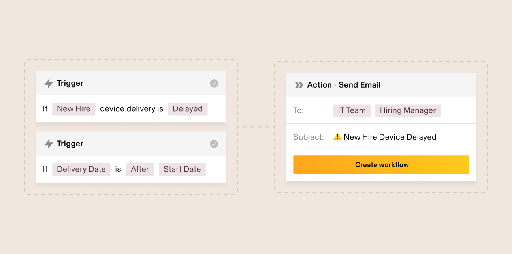Click the subject New Hire Device Delayed
This screenshot has height=254, width=512.
click(390, 137)
